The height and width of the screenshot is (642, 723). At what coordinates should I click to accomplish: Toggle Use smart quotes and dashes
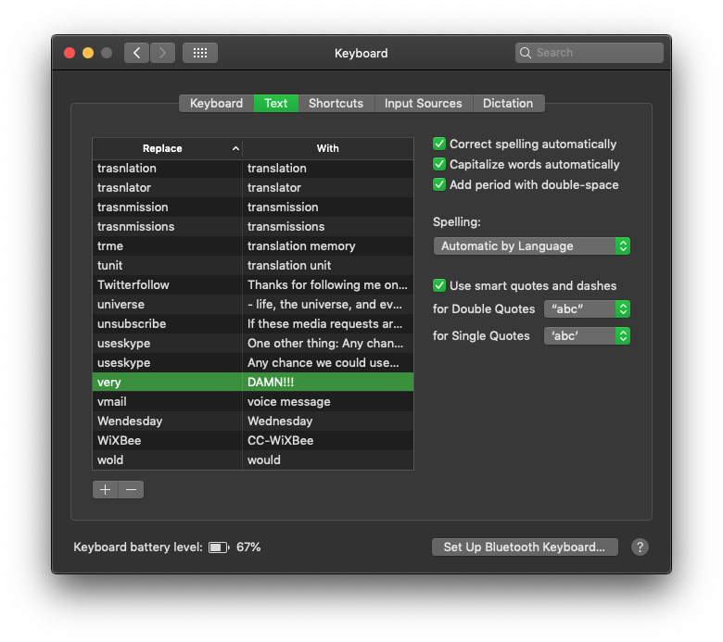[x=439, y=285]
